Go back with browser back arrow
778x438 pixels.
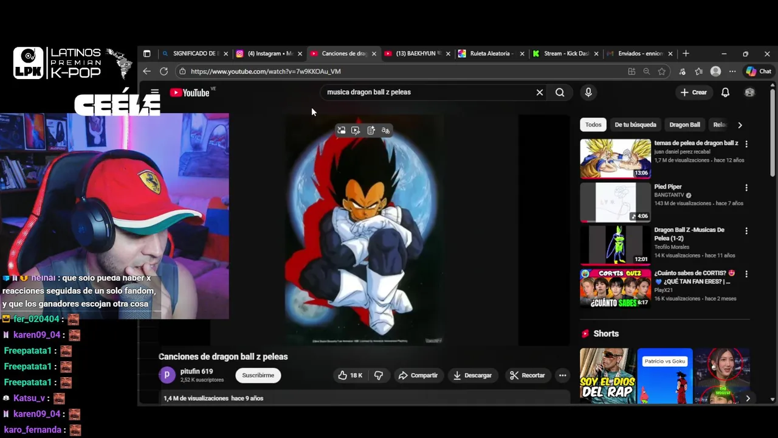click(x=146, y=71)
